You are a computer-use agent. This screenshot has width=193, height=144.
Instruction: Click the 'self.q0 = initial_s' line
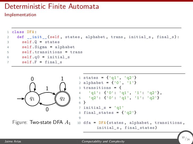coord(46,57)
